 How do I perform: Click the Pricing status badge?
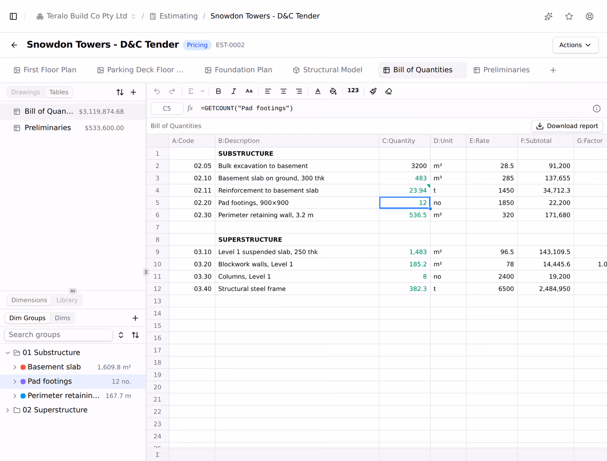(x=197, y=45)
